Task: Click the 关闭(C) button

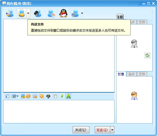Action: [81, 130]
